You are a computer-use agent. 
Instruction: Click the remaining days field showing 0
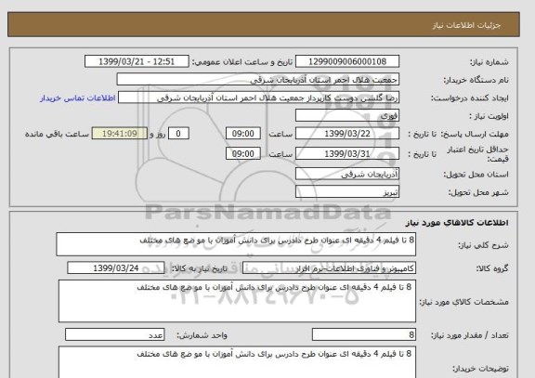pyautogui.click(x=178, y=134)
